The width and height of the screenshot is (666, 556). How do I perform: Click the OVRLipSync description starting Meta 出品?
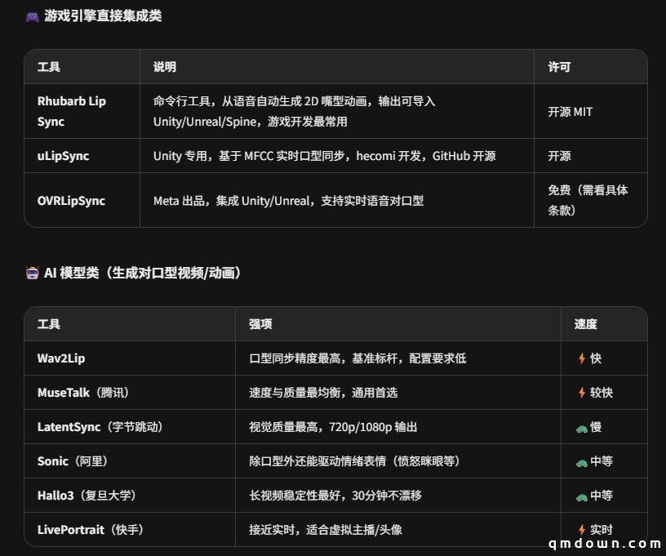[288, 201]
